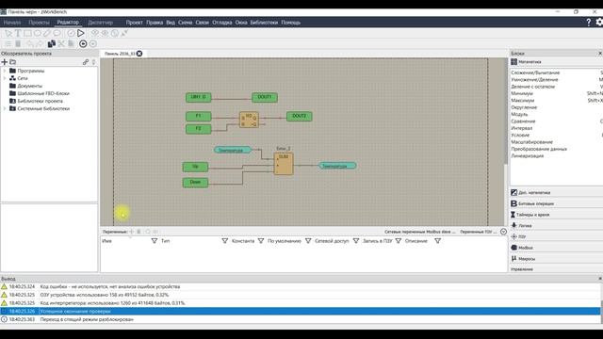Click filter icon next to Имя column

click(x=155, y=241)
